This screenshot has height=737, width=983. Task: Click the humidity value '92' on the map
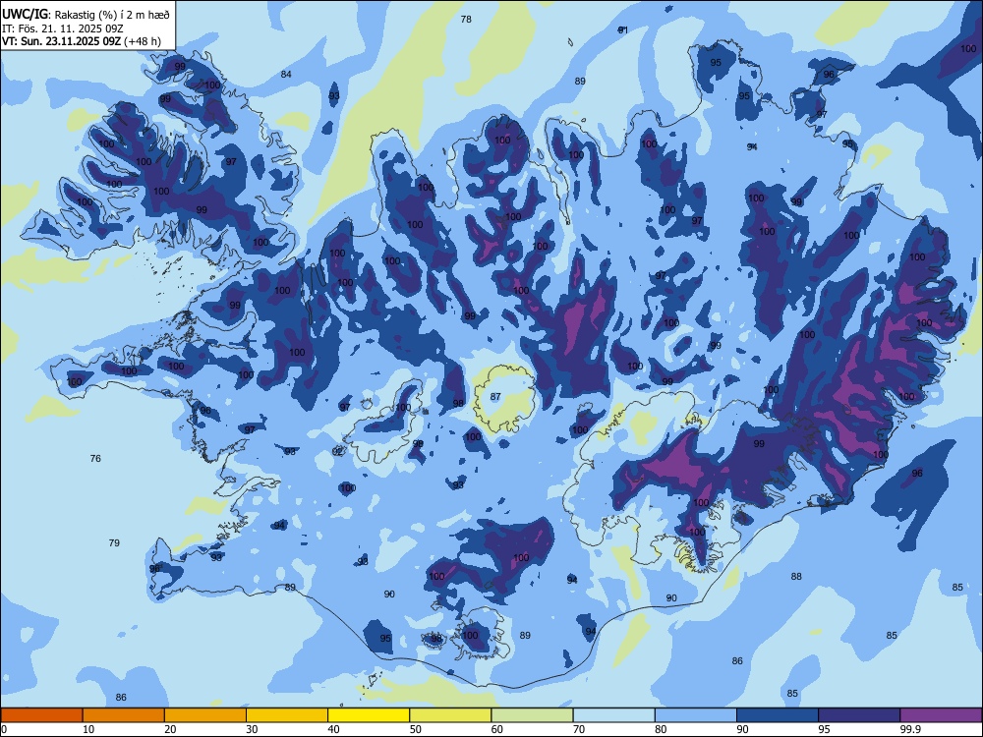point(337,451)
